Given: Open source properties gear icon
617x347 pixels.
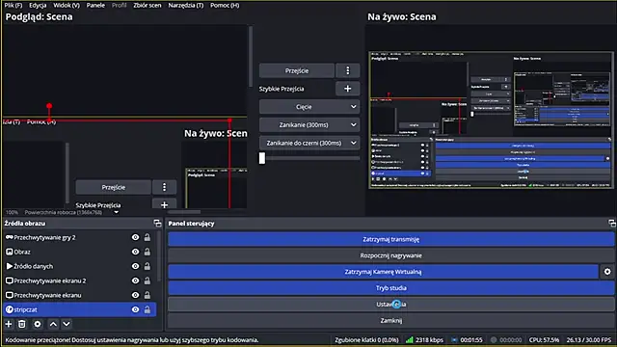Looking at the screenshot, I should tap(38, 324).
